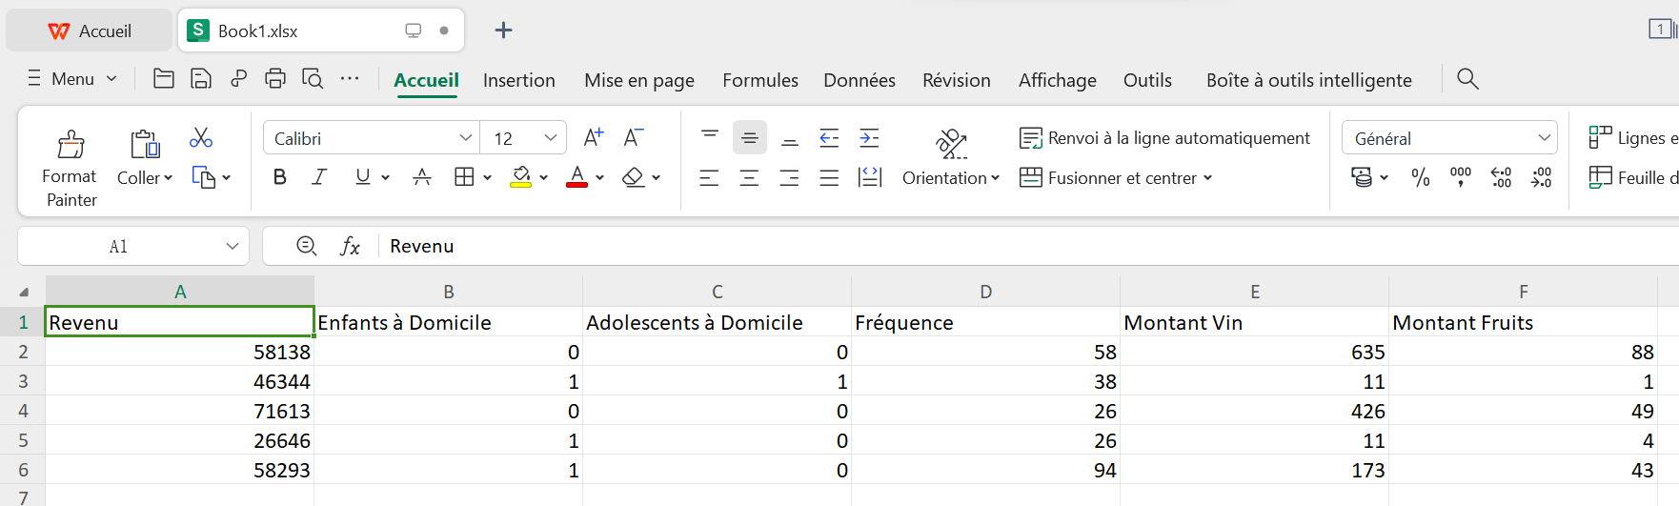Click the increase indent icon
Screen dimensions: 1679x506
(869, 138)
